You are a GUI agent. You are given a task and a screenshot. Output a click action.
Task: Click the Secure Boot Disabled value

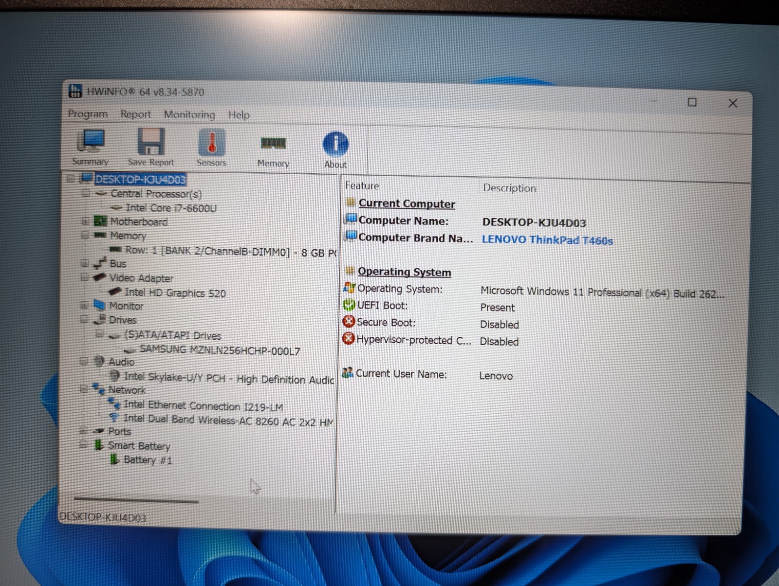pos(500,325)
